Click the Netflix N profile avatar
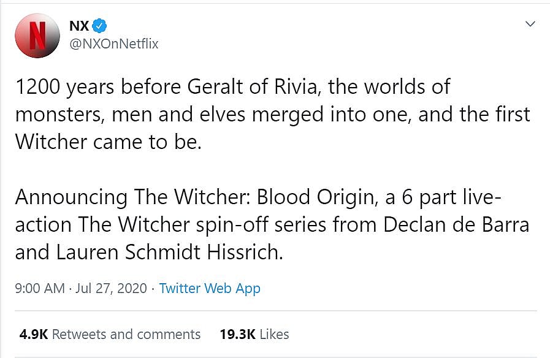550x358 pixels. pos(37,35)
